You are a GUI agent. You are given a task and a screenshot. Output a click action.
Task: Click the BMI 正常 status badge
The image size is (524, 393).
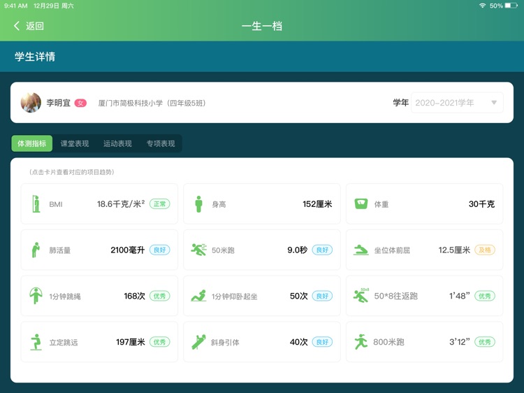pyautogui.click(x=160, y=203)
